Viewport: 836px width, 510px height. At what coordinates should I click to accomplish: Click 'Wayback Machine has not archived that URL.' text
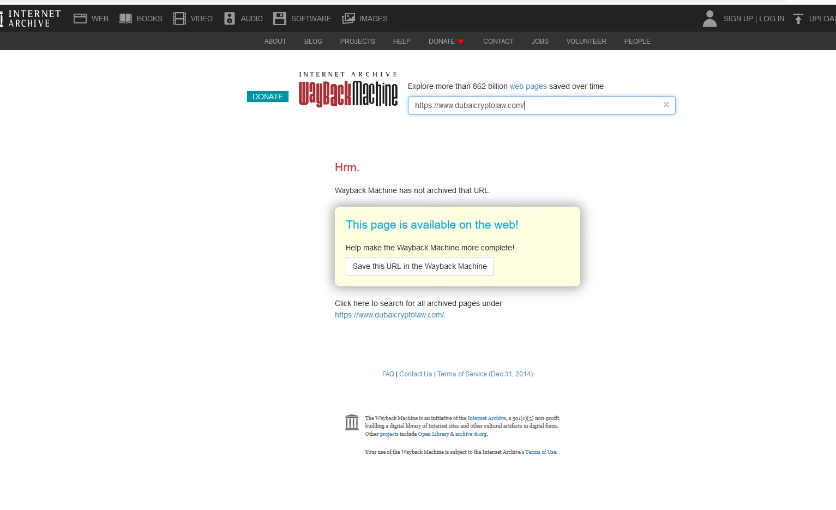coord(413,190)
